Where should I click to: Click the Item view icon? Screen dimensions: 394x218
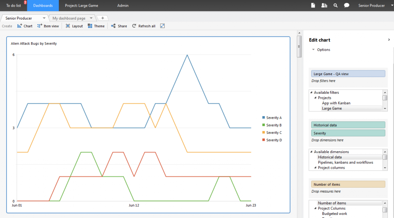coord(40,26)
